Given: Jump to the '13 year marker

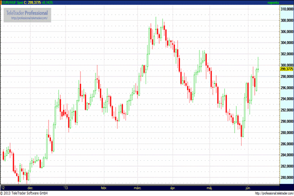Looking at the screenshot, I should [x=65, y=187].
